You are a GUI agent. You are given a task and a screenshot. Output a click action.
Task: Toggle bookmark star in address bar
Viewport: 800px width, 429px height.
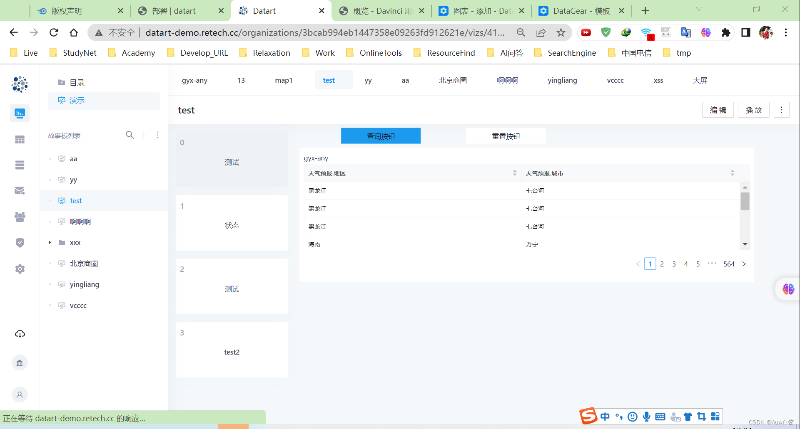point(561,32)
